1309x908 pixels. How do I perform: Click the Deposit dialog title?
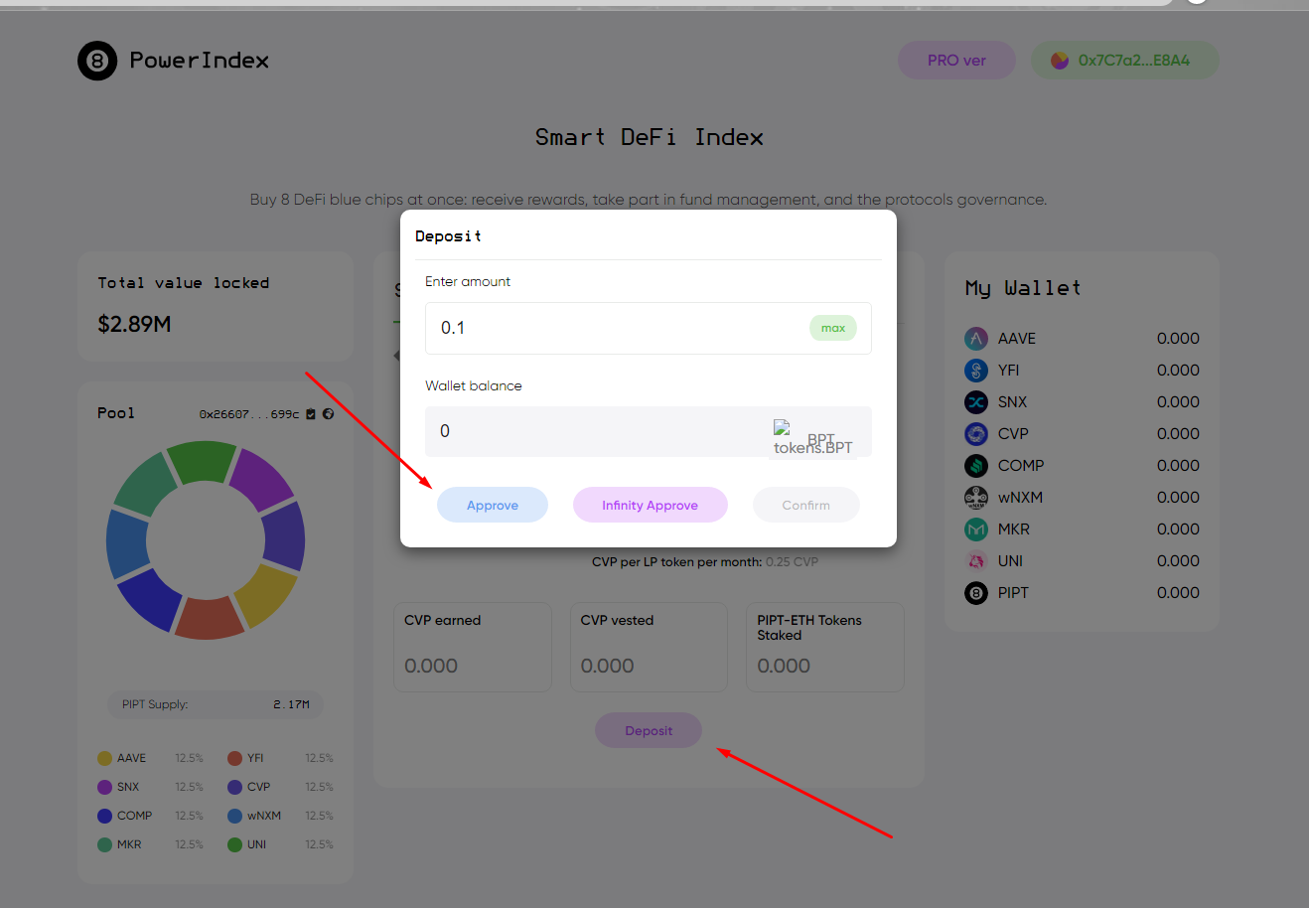coord(448,236)
